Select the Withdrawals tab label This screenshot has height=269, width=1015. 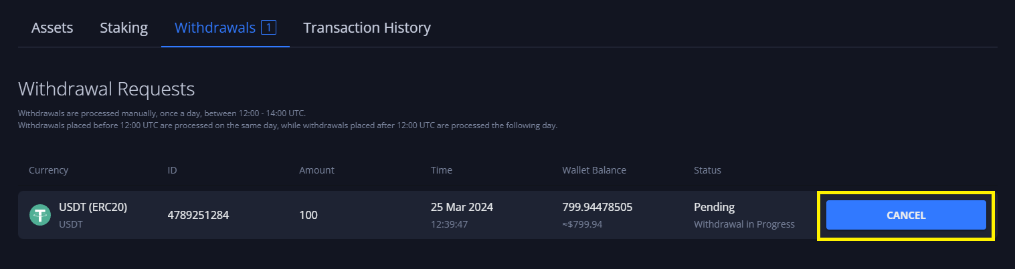pos(215,28)
